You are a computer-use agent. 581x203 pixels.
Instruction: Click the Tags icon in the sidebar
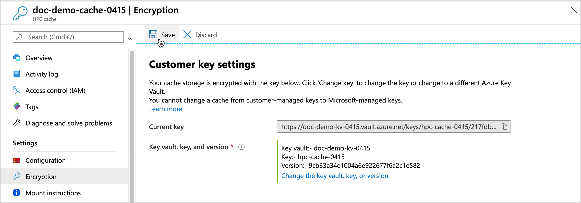(16, 107)
